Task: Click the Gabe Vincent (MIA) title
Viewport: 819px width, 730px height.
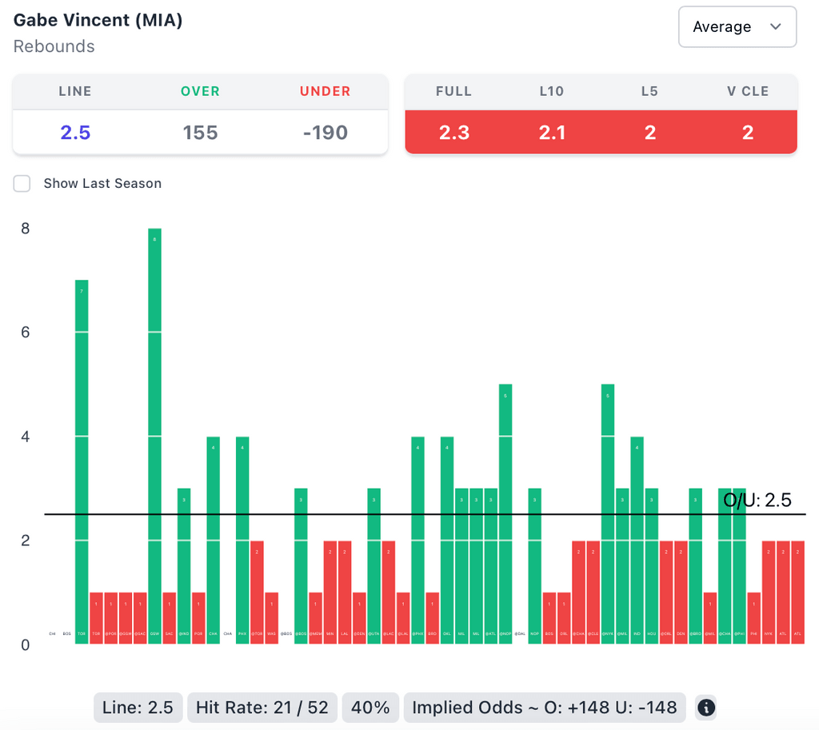Action: point(98,20)
